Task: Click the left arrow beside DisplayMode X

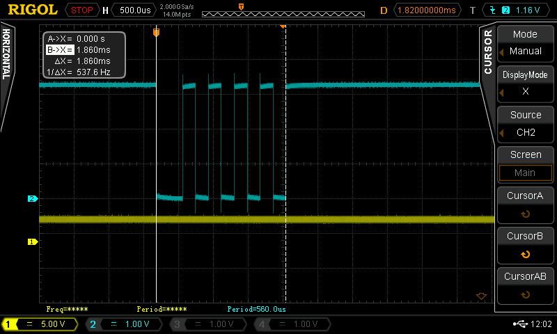Action: (501, 93)
